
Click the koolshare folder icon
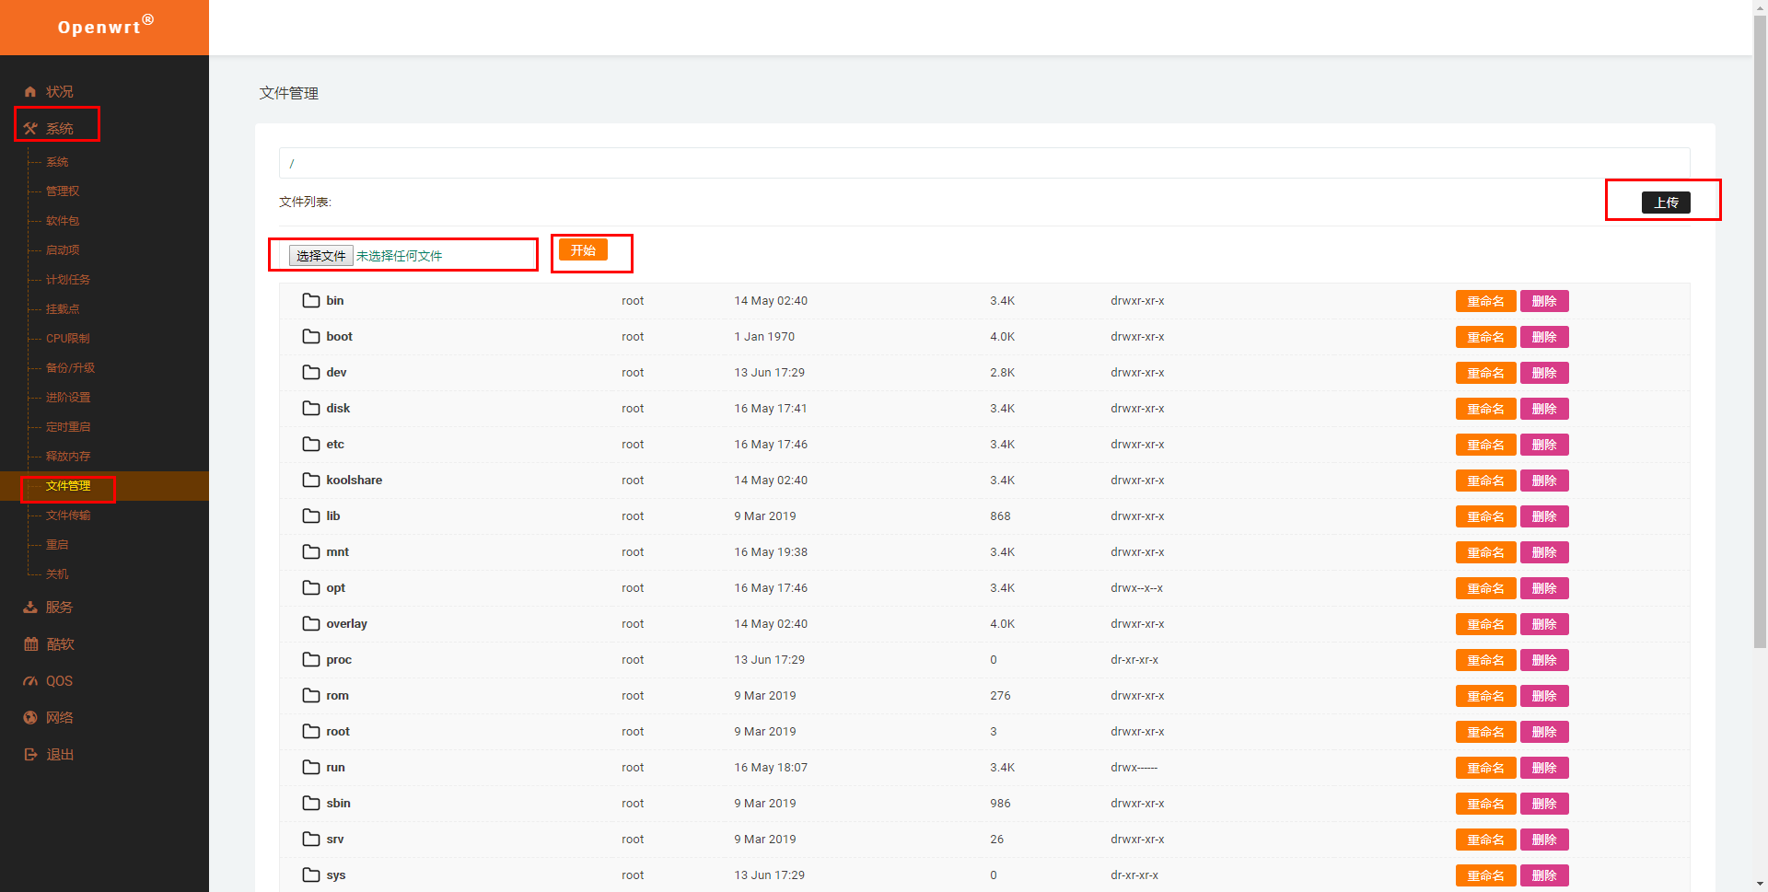[x=311, y=480]
